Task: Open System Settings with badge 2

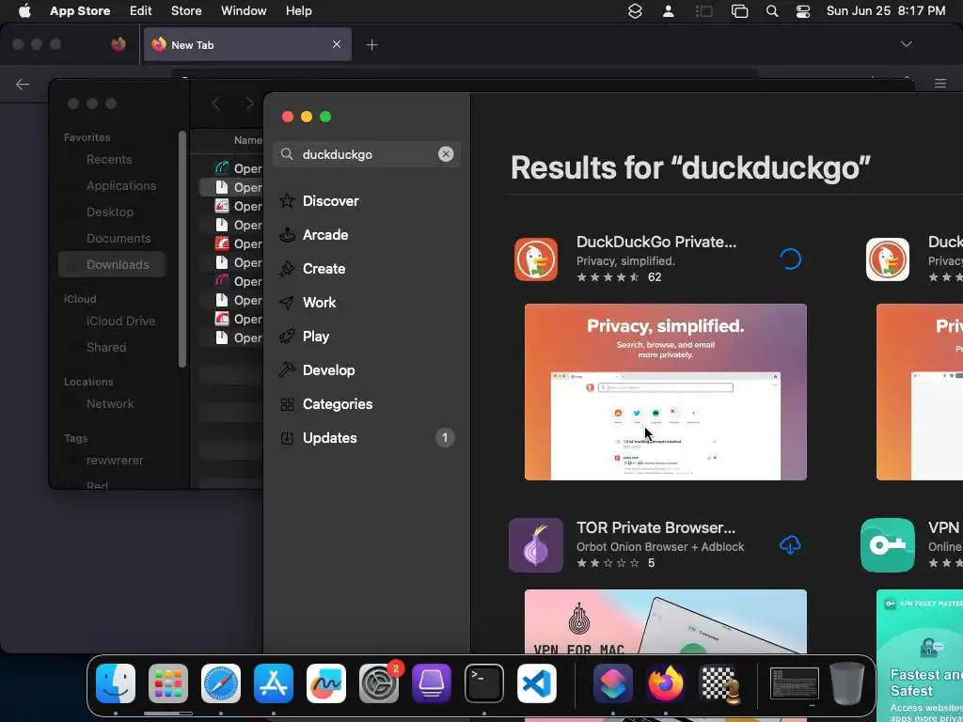Action: point(379,683)
